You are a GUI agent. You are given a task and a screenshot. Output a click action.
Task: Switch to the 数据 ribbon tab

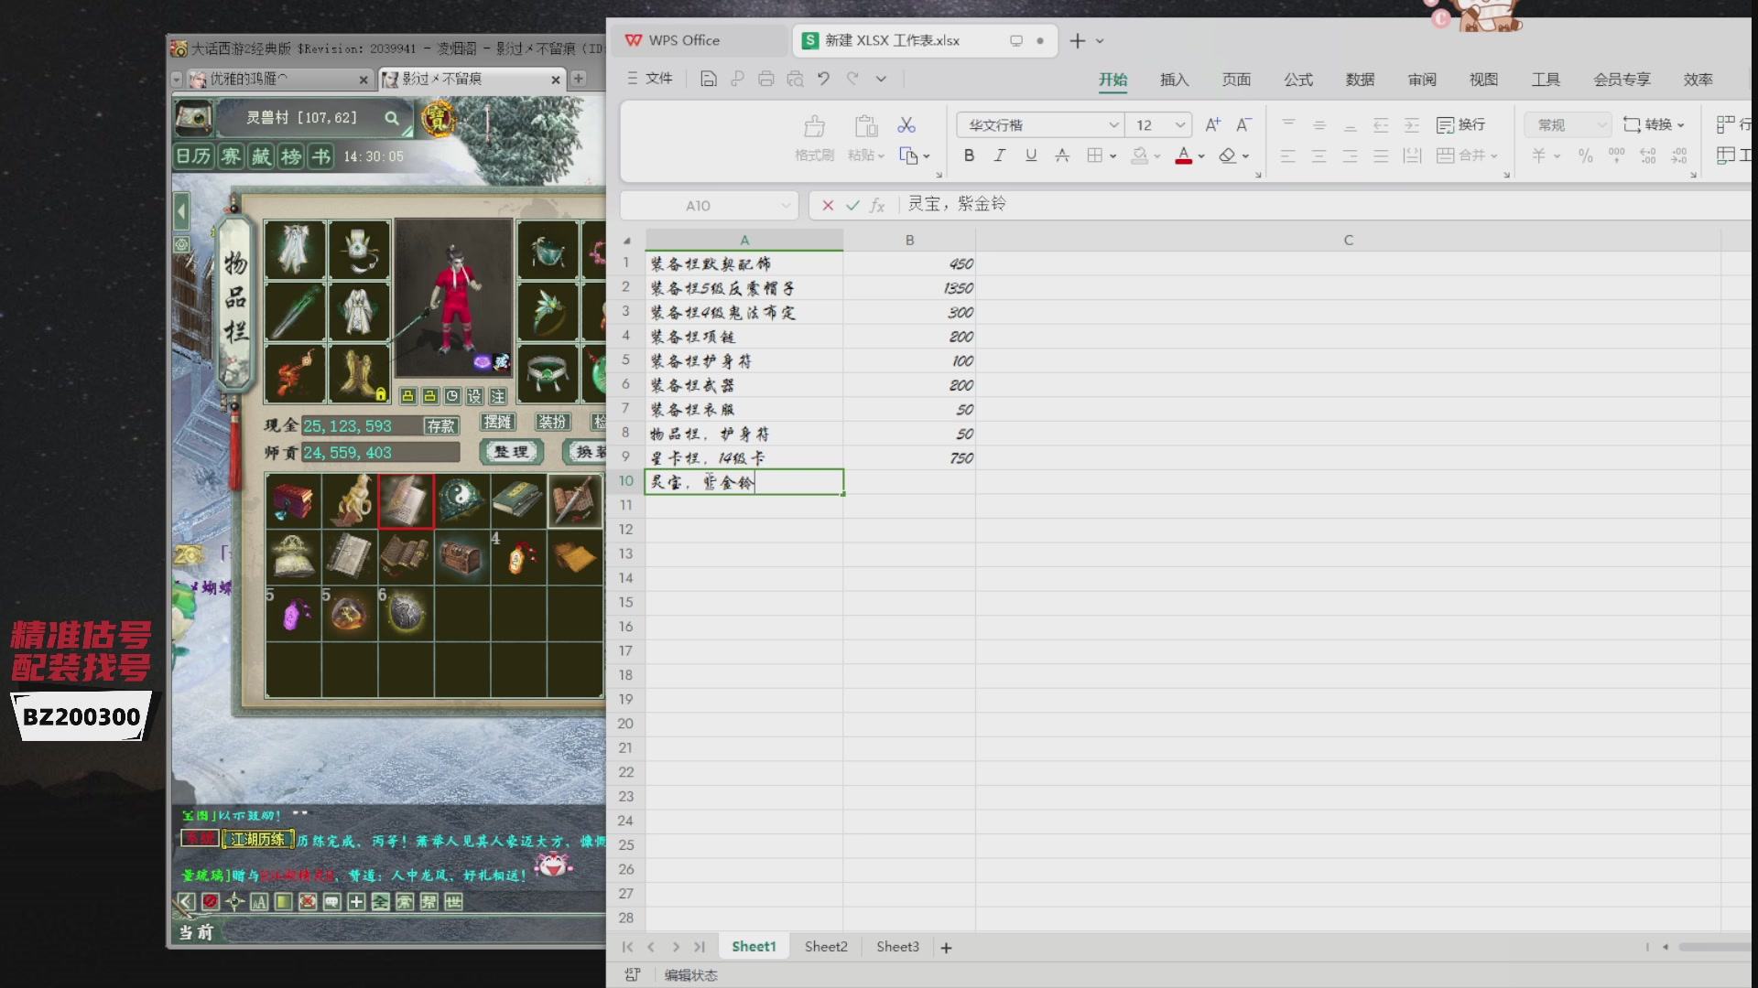point(1361,81)
